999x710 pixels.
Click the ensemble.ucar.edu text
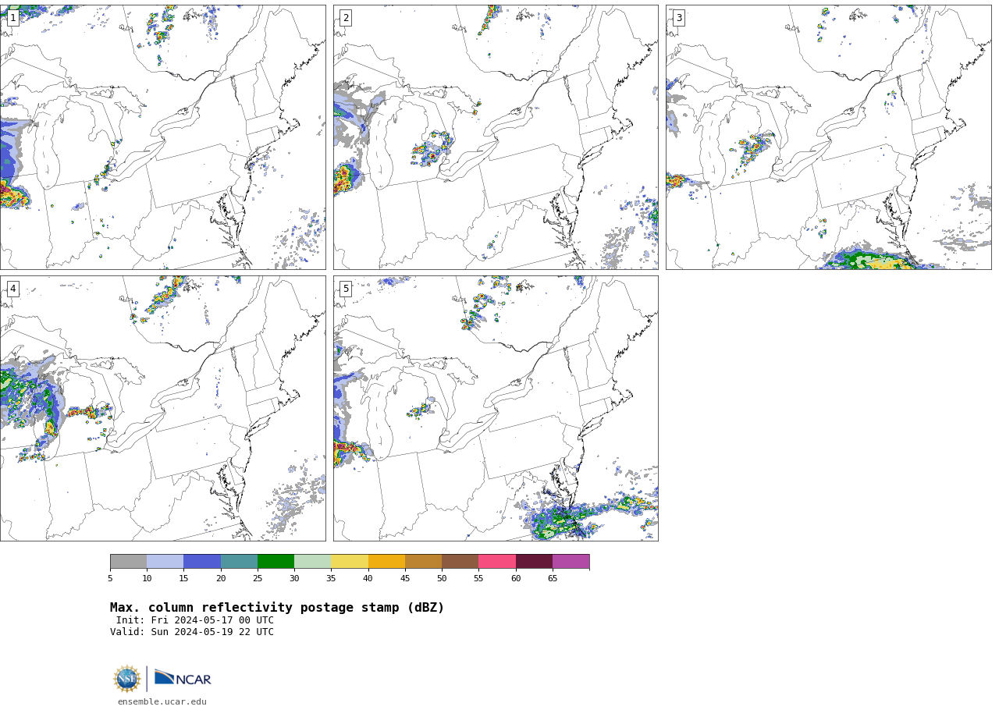[162, 701]
